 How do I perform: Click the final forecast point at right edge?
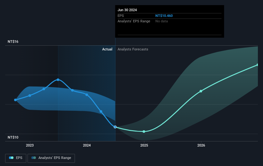coord(258,65)
